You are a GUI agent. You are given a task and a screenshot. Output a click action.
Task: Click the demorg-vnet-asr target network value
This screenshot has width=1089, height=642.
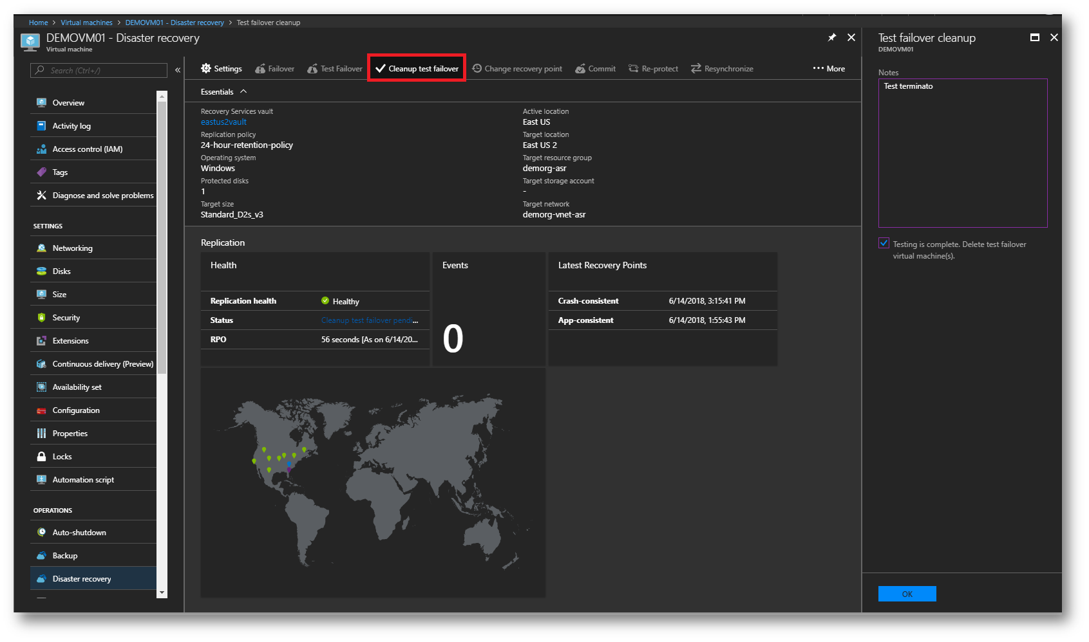(554, 214)
